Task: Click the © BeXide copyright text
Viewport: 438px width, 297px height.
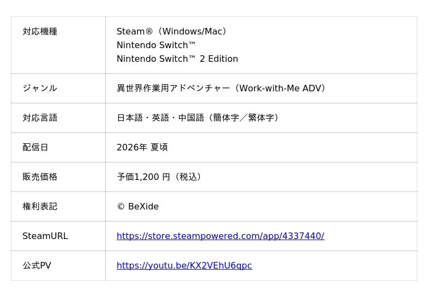Action: click(138, 207)
